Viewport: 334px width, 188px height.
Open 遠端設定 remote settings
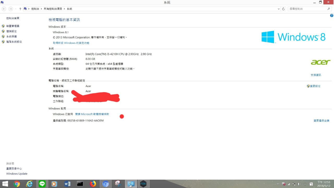11,31
